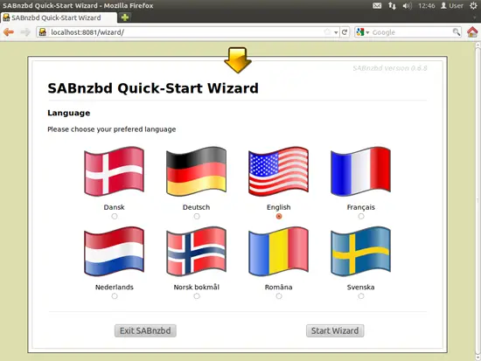The width and height of the screenshot is (481, 361).
Task: Click the Swedish flag icon
Action: [360, 251]
